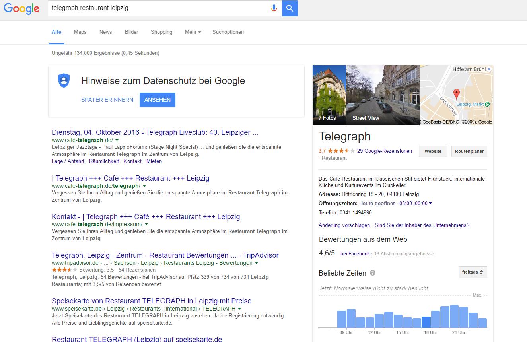Click the red map location pin
527x342 pixels.
(x=457, y=94)
